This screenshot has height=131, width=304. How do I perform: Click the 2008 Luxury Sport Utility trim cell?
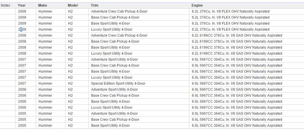112,54
